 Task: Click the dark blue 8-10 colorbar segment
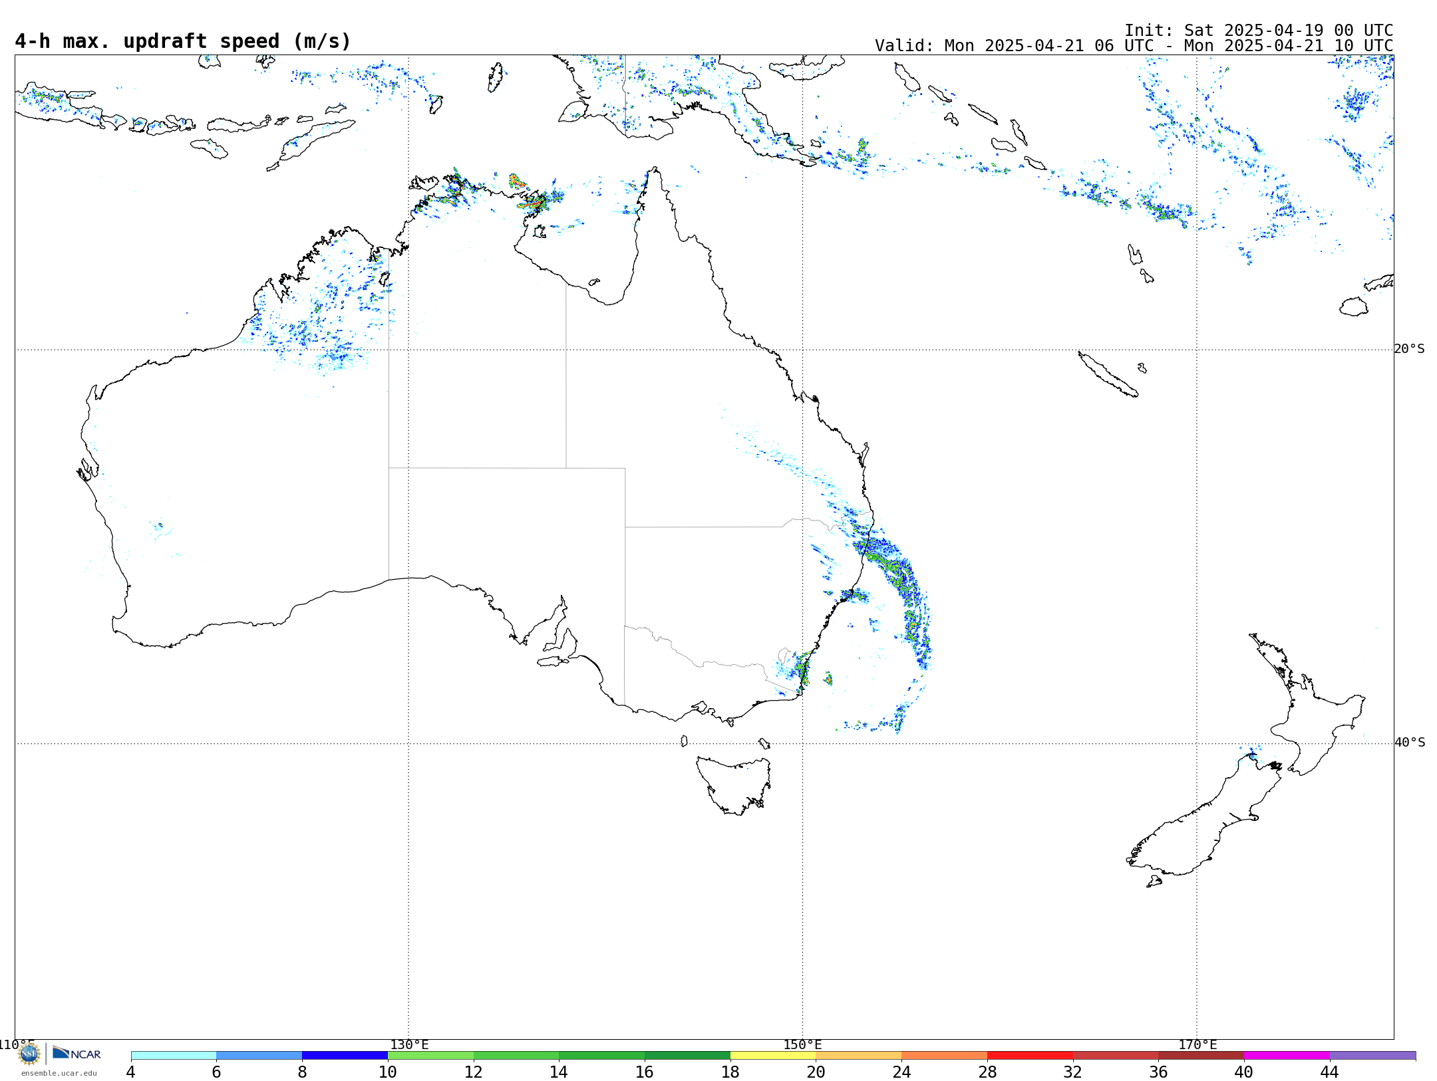click(x=345, y=1056)
